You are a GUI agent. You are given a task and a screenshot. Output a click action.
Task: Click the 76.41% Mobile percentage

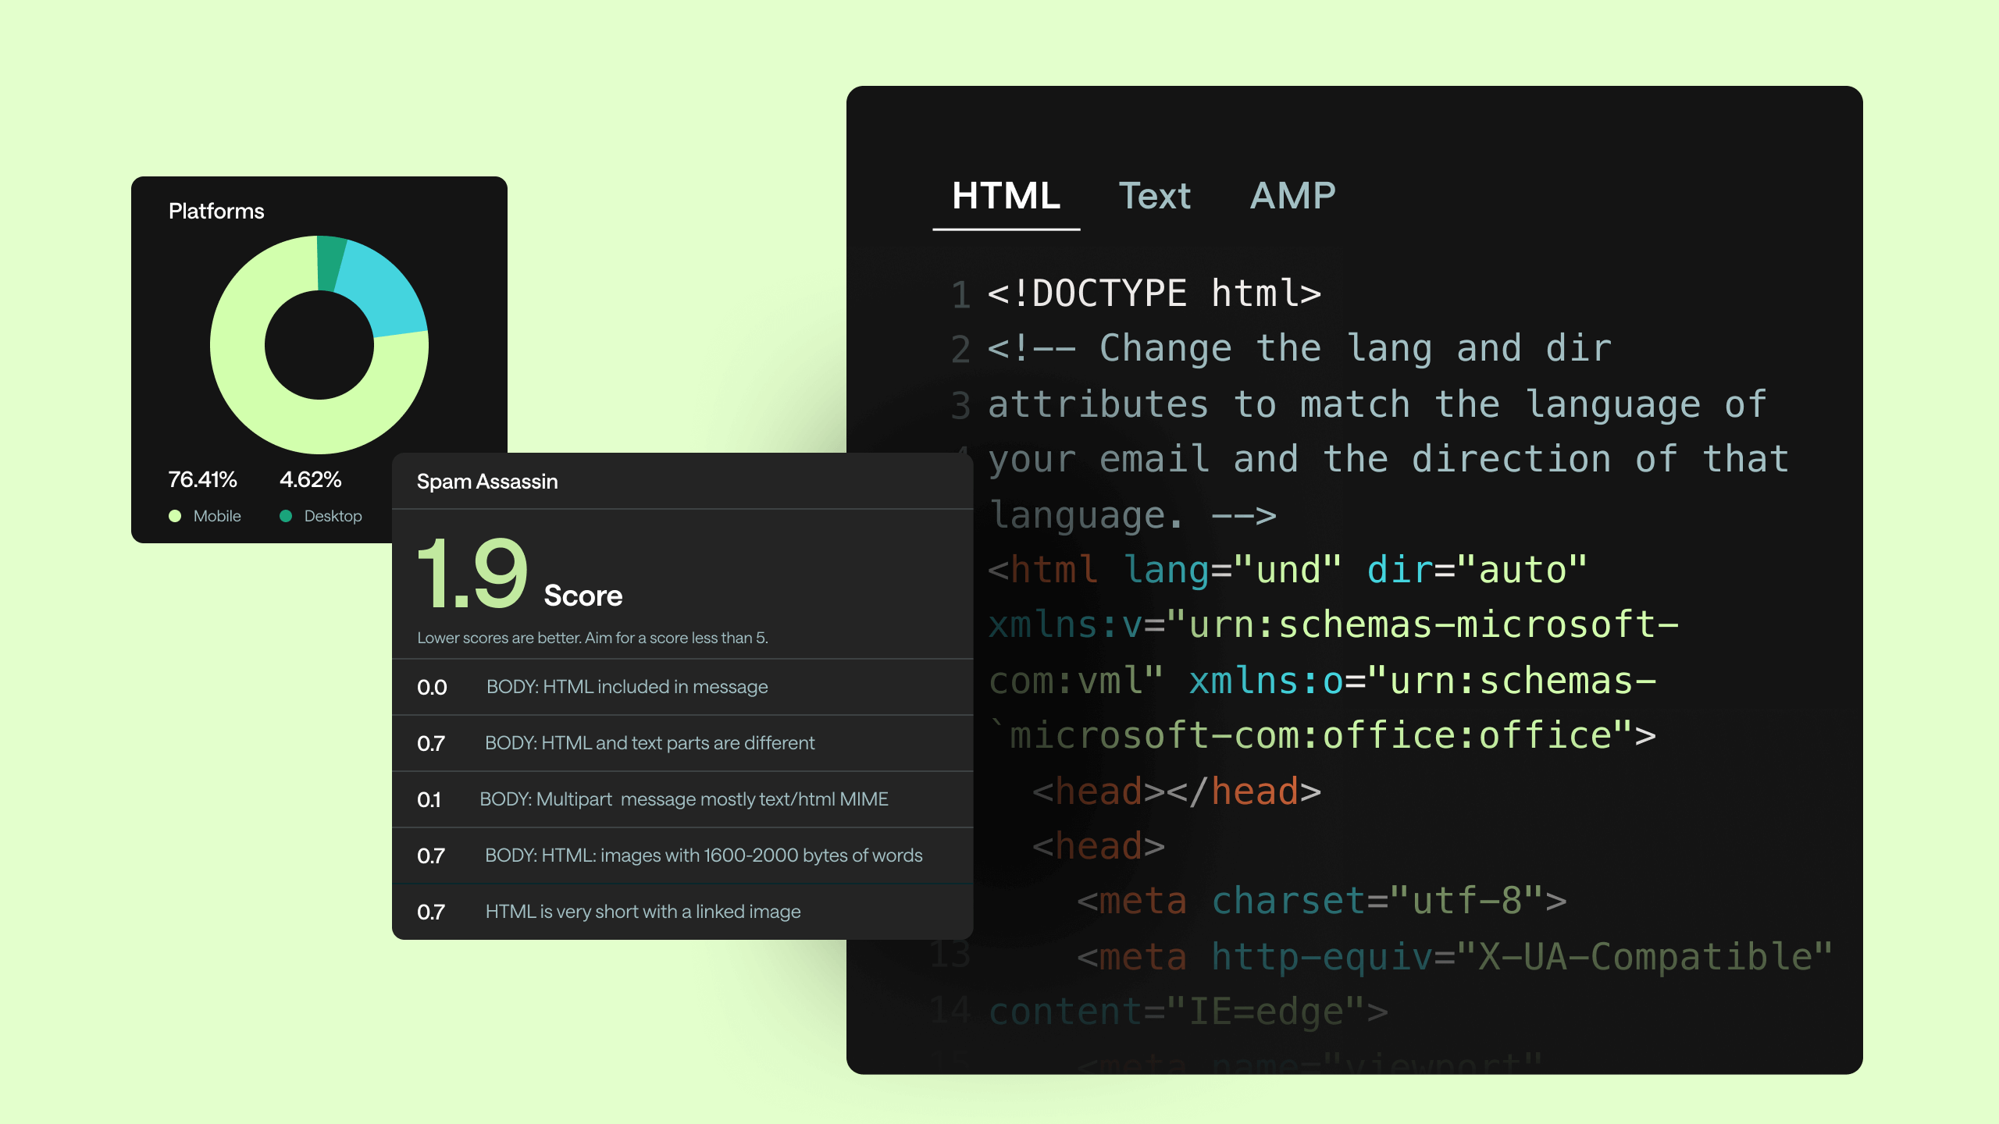point(202,479)
